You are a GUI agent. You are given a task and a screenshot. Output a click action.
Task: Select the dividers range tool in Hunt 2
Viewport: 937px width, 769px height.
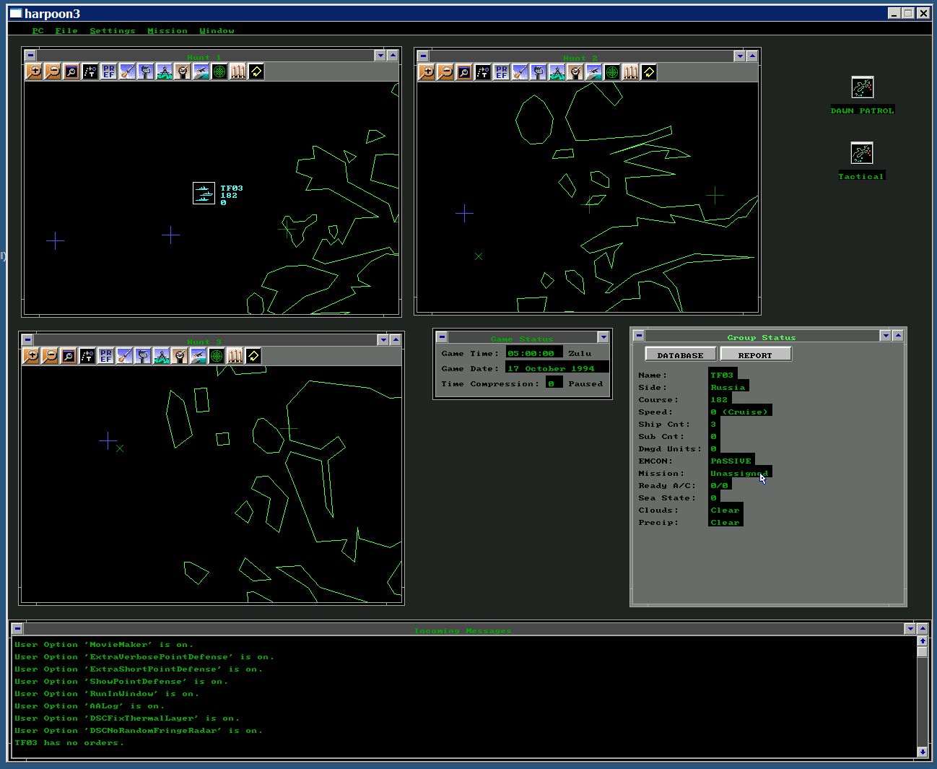[x=557, y=71]
